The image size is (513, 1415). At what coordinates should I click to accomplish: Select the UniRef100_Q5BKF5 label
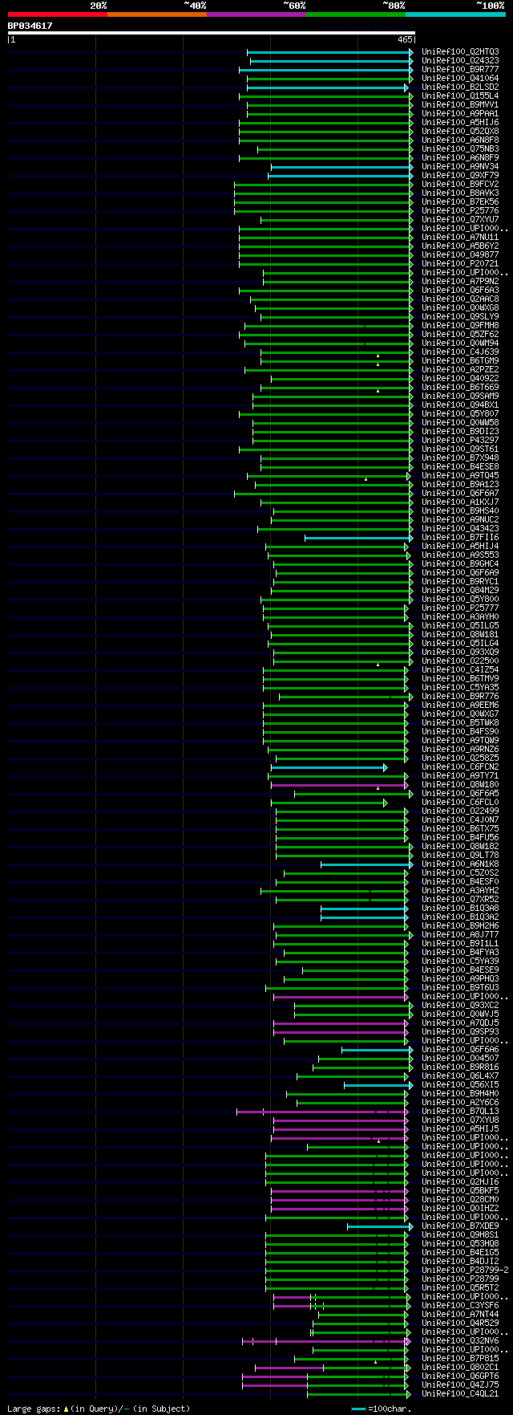460,1190
